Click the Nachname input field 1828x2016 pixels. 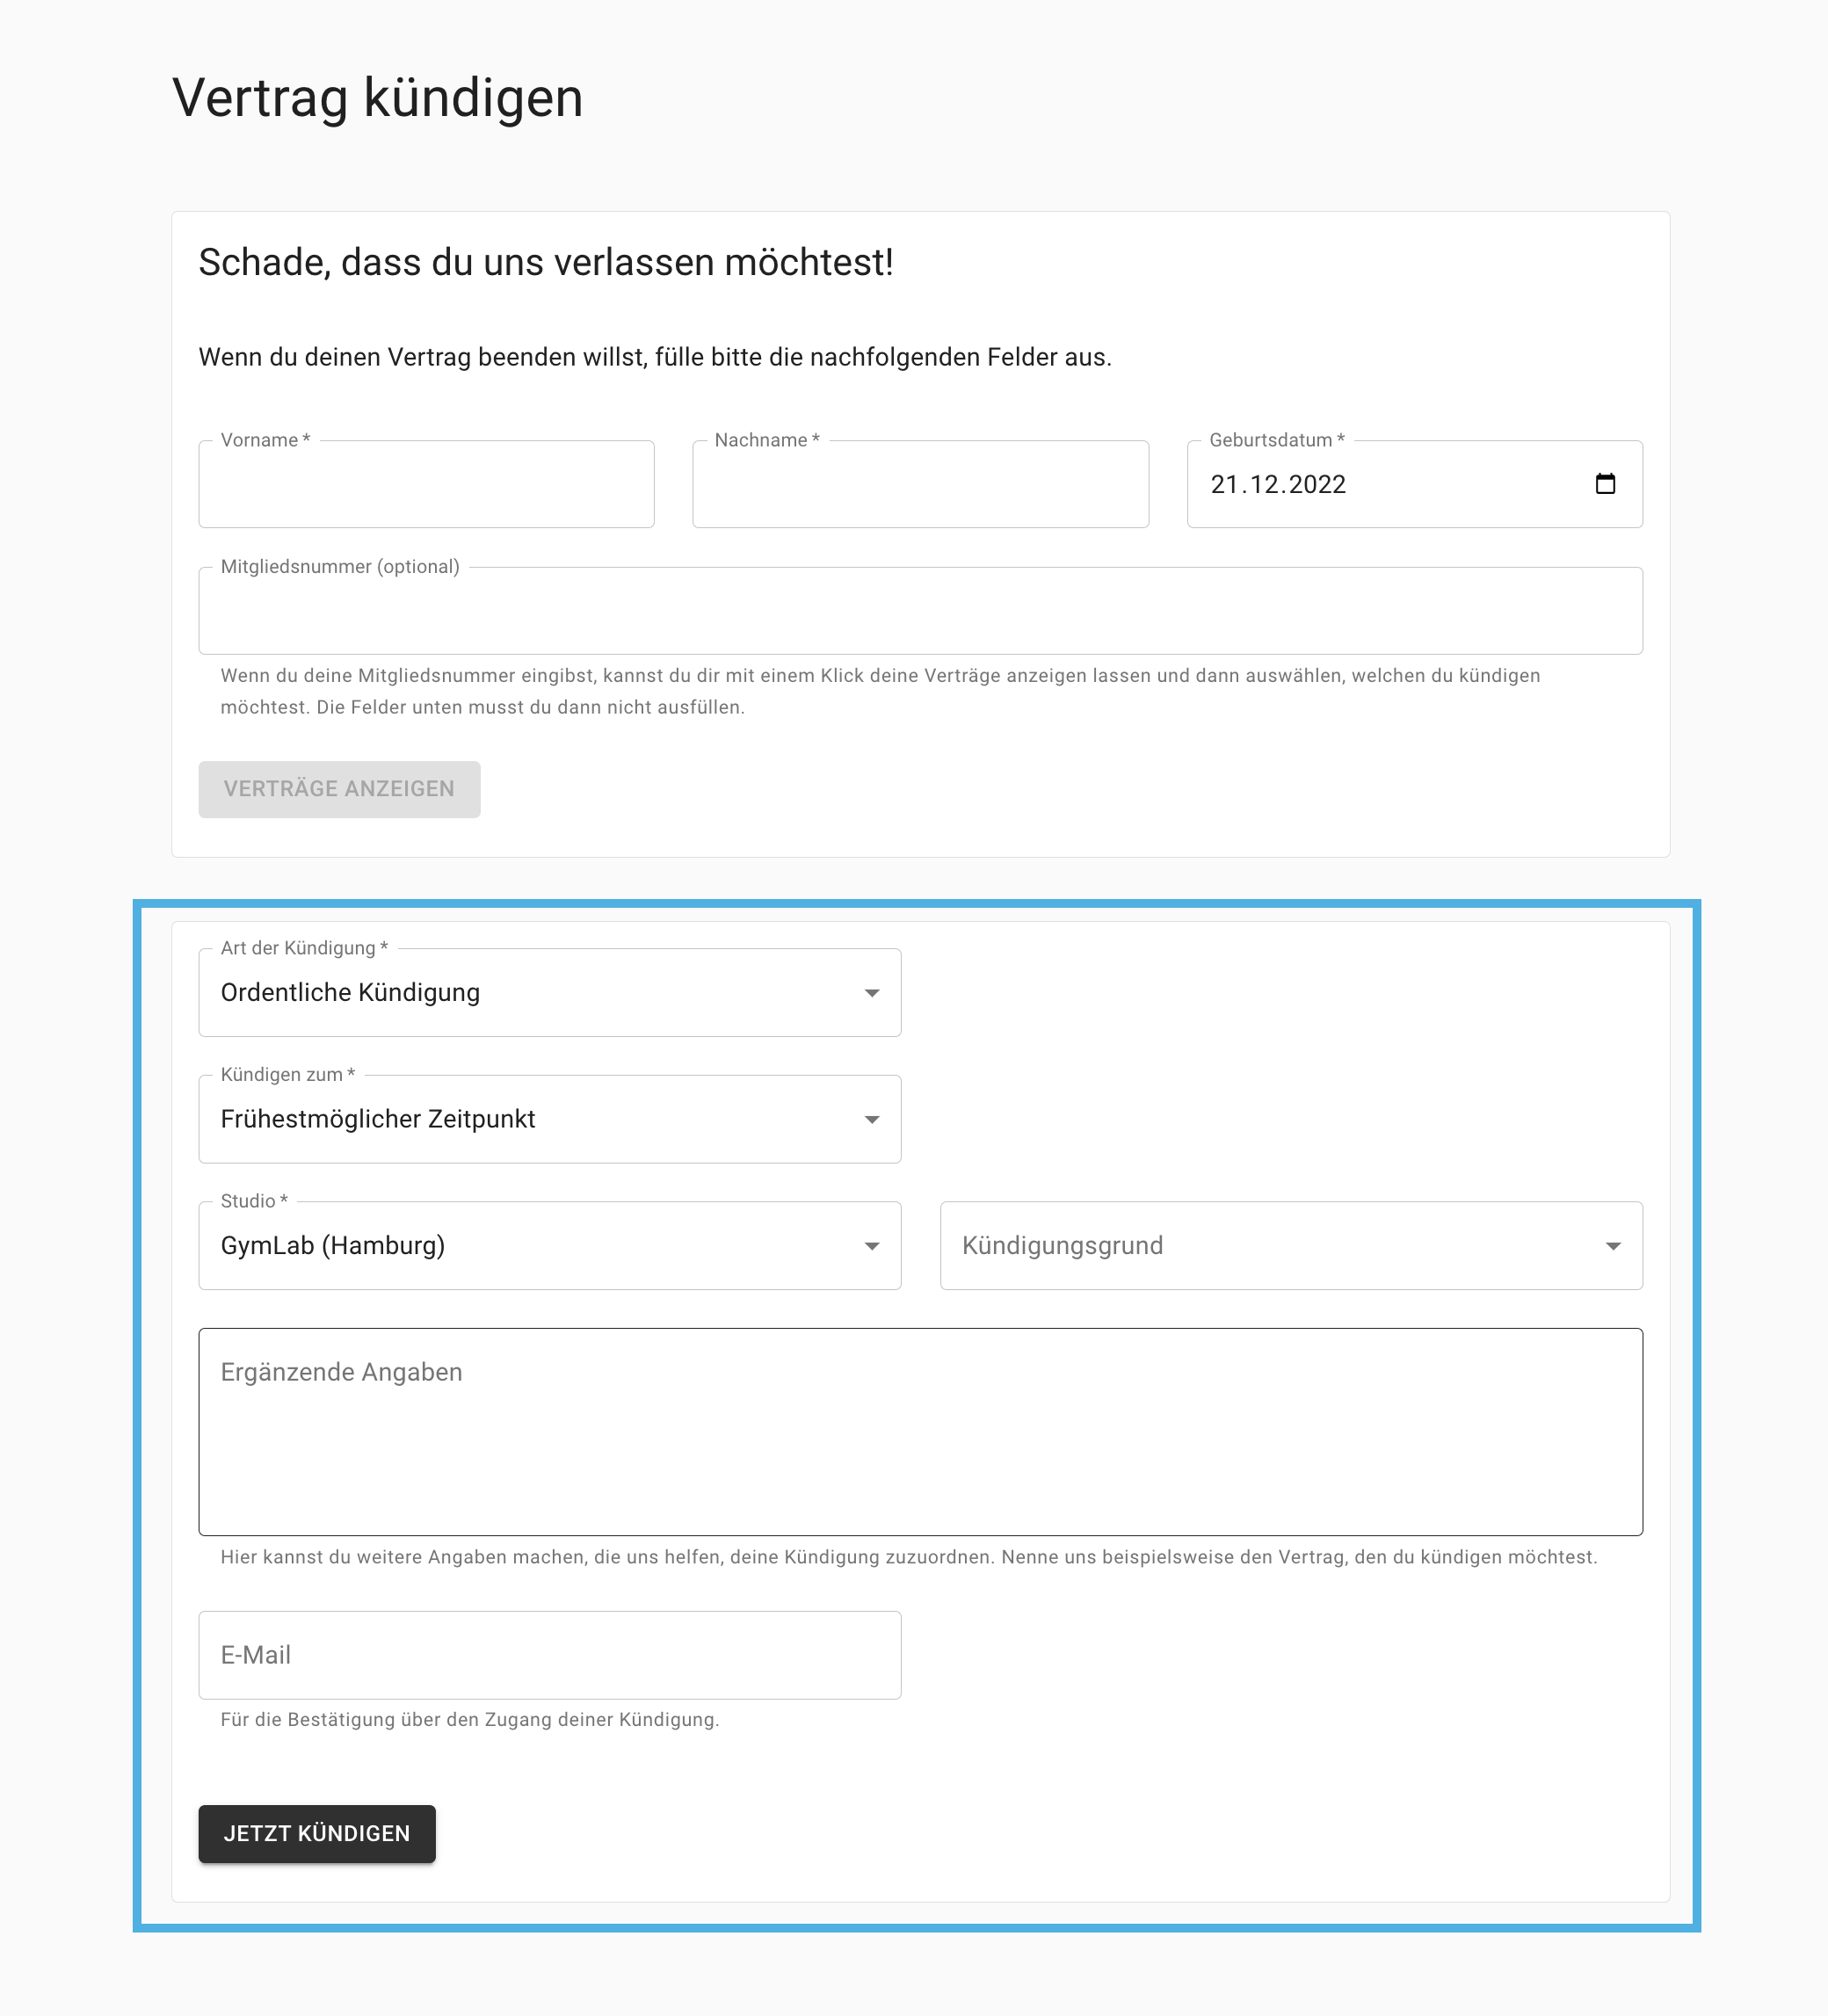tap(920, 484)
